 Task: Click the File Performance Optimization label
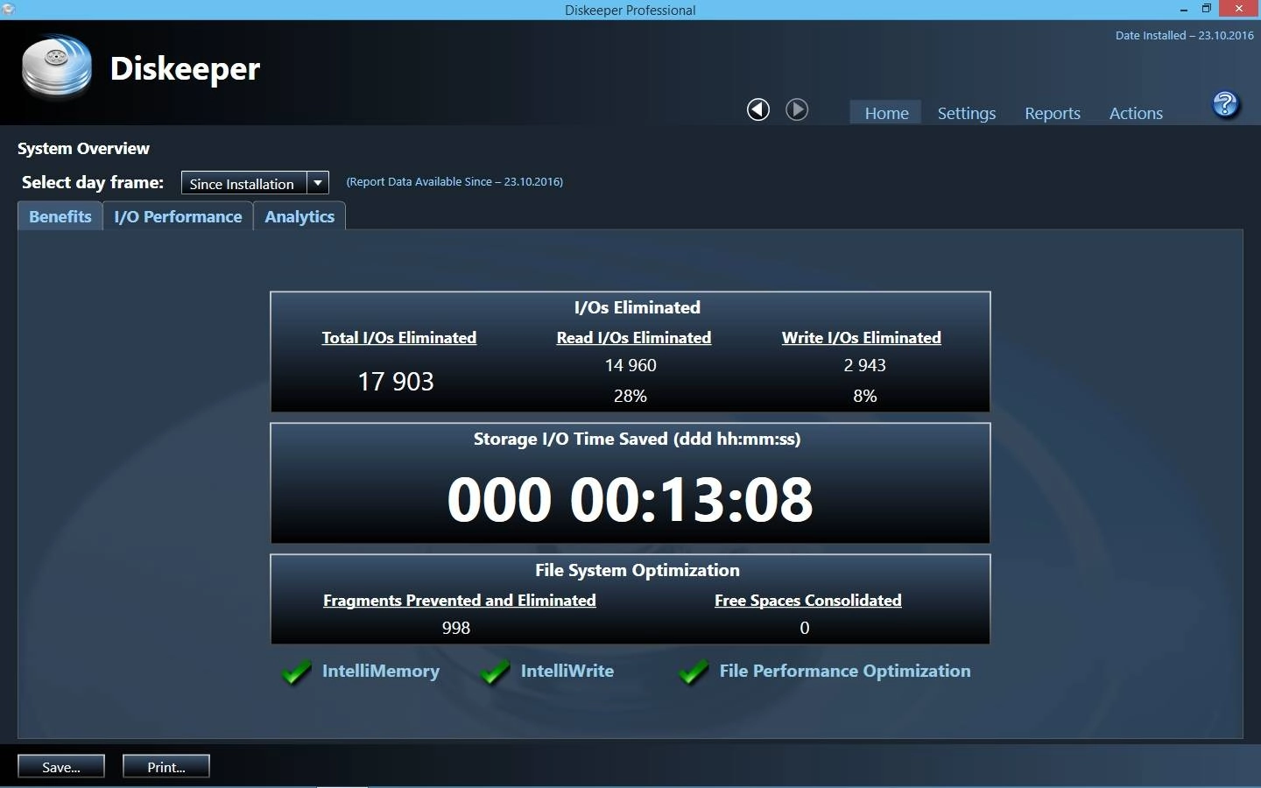845,672
